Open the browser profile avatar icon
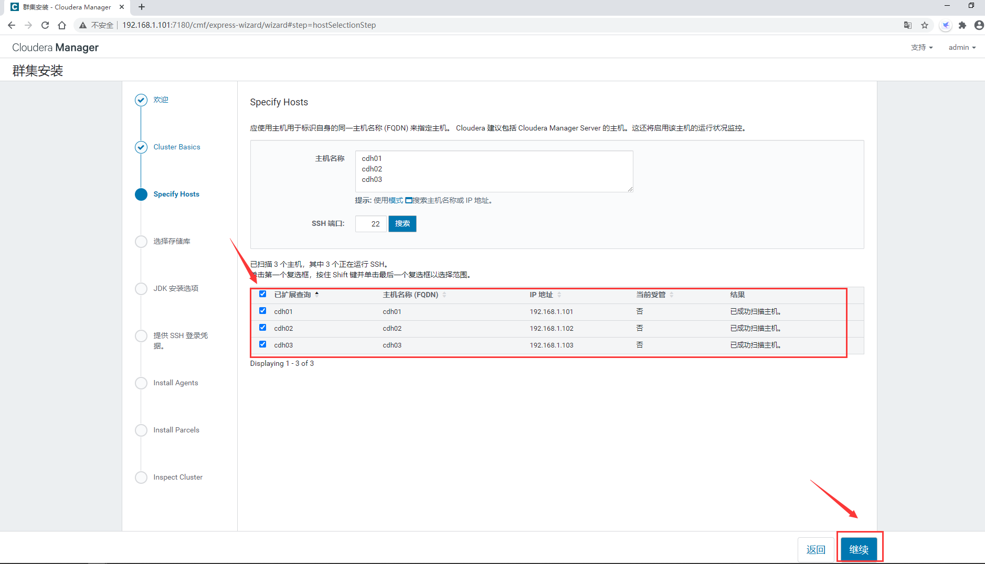The image size is (985, 564). pos(979,25)
